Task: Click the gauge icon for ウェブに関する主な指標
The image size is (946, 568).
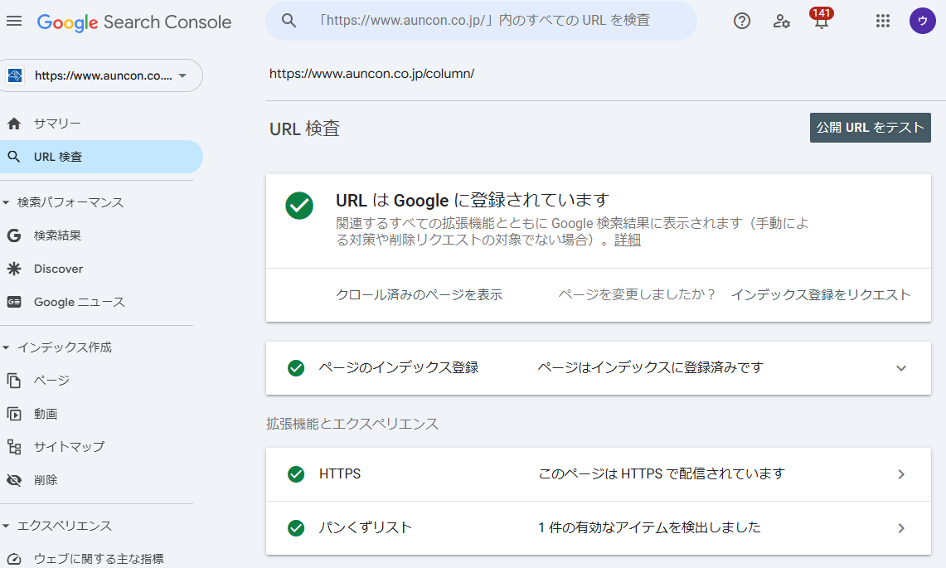Action: pos(14,559)
